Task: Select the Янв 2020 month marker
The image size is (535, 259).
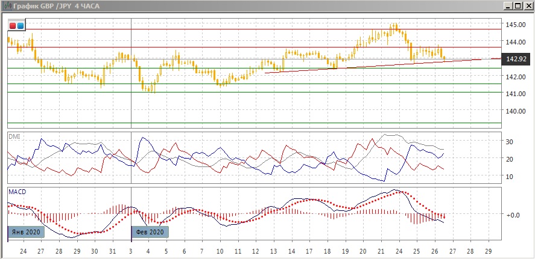Action: pyautogui.click(x=26, y=232)
